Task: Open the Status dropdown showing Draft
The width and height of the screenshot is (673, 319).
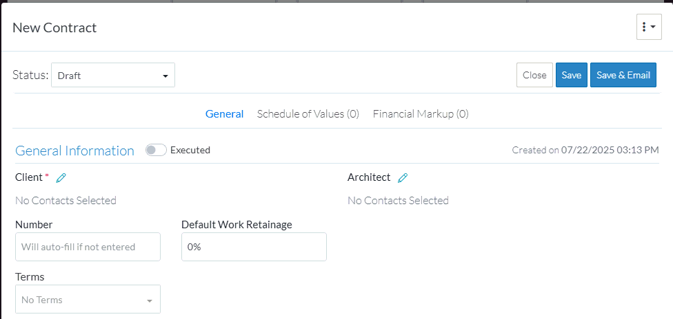Action: tap(113, 76)
